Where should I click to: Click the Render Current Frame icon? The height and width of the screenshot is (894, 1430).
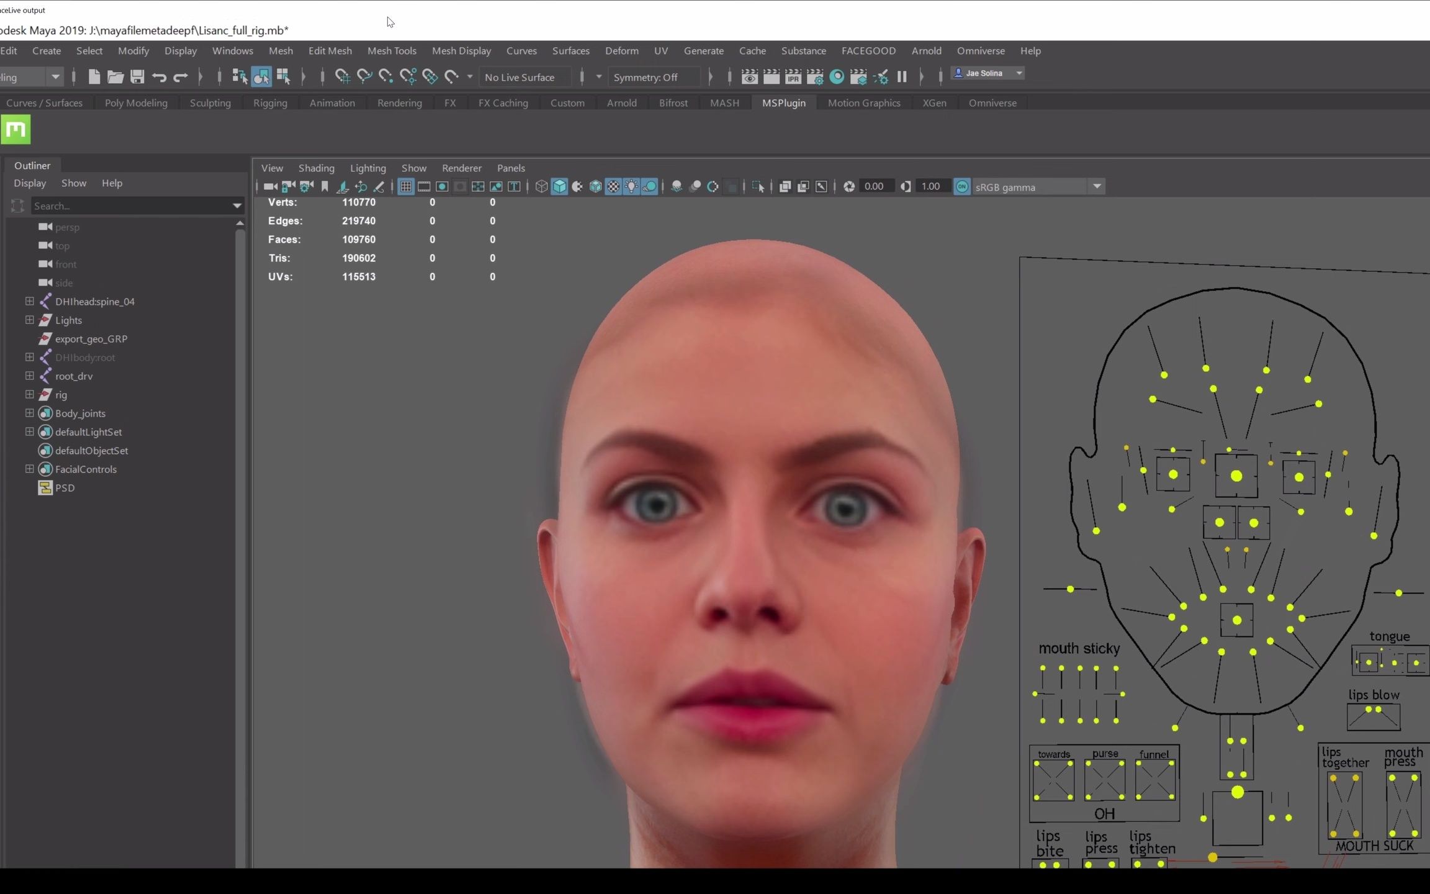click(771, 76)
